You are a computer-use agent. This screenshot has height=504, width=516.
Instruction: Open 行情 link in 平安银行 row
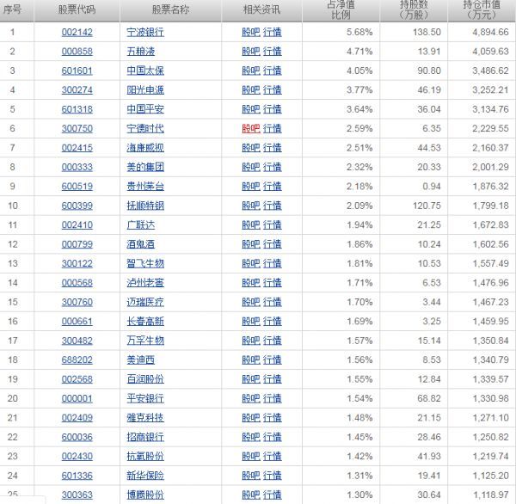pyautogui.click(x=272, y=399)
